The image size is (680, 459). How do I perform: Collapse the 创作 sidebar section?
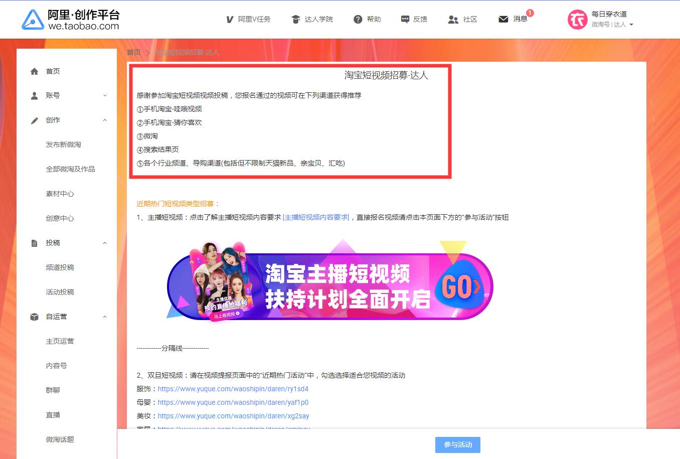tap(105, 120)
